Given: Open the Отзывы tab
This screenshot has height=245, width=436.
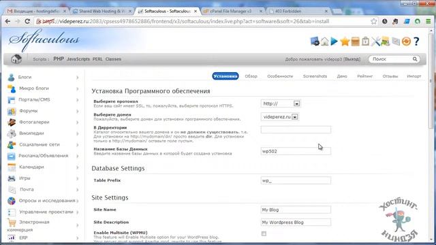Looking at the screenshot, I should click(390, 76).
